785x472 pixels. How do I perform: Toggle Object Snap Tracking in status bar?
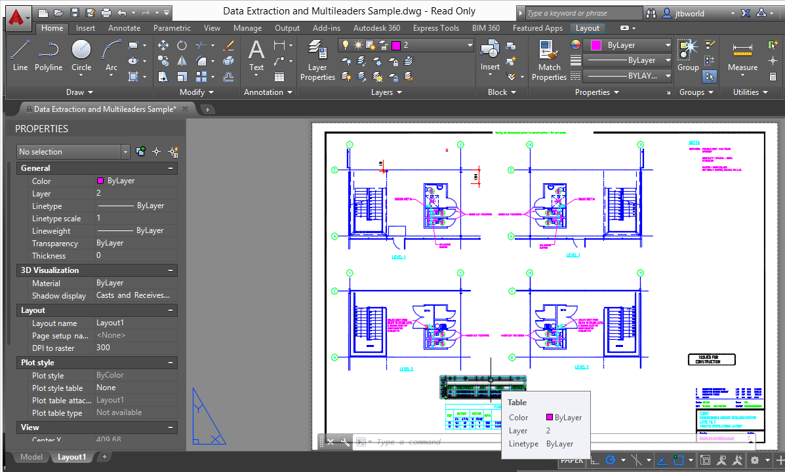coord(662,460)
